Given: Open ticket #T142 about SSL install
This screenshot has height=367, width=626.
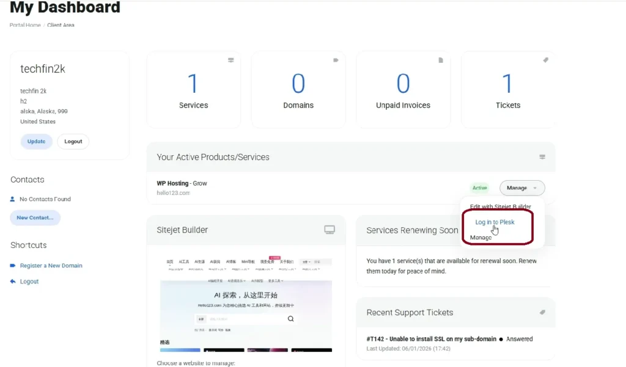Looking at the screenshot, I should 431,339.
